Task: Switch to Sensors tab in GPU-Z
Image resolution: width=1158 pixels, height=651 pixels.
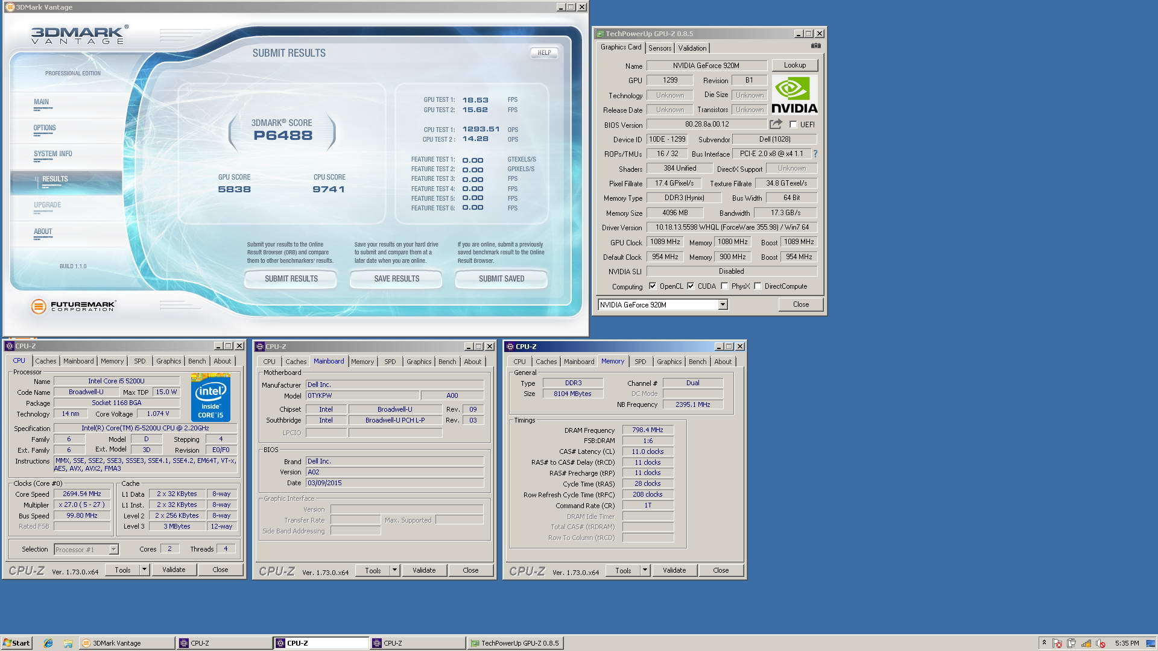Action: pos(660,48)
